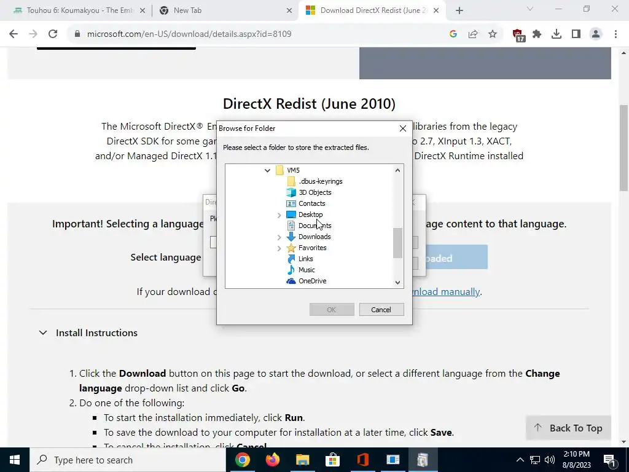
Task: Select the VM5 folder in the tree
Action: click(293, 170)
